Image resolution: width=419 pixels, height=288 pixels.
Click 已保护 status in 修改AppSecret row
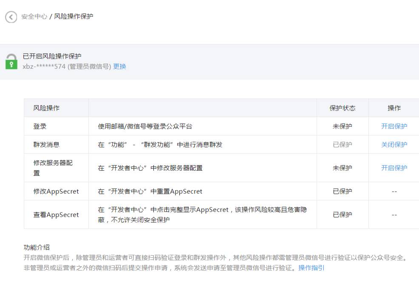click(x=343, y=192)
